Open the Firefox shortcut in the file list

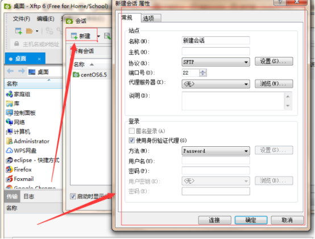[x=19, y=170]
